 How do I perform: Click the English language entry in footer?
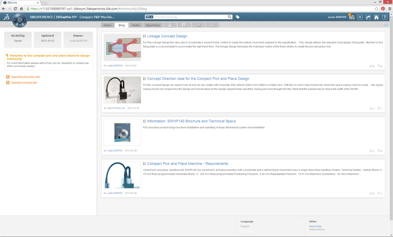tap(245, 226)
